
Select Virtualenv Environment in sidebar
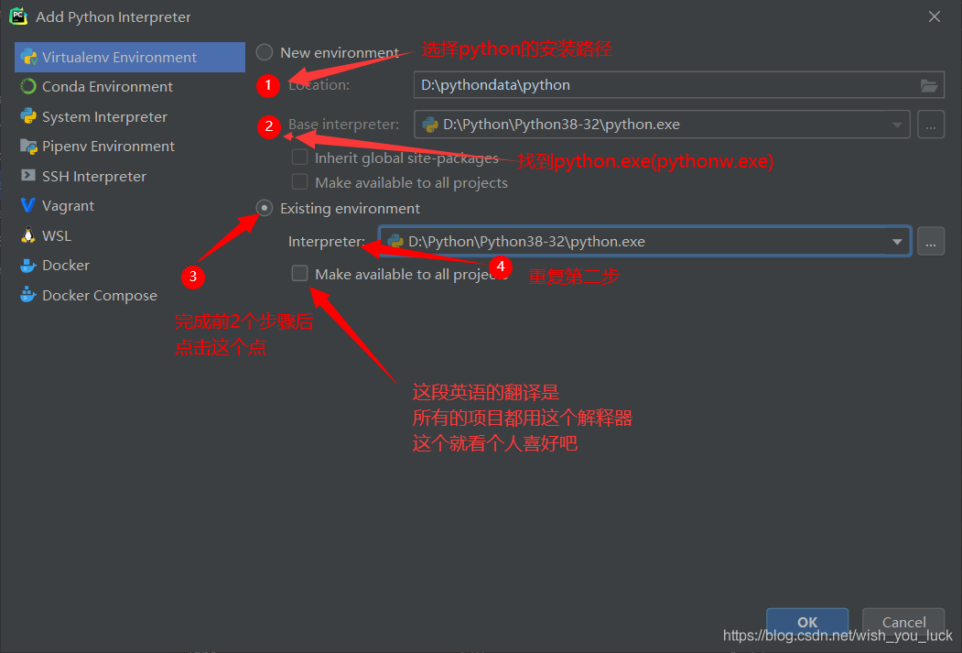(x=129, y=57)
